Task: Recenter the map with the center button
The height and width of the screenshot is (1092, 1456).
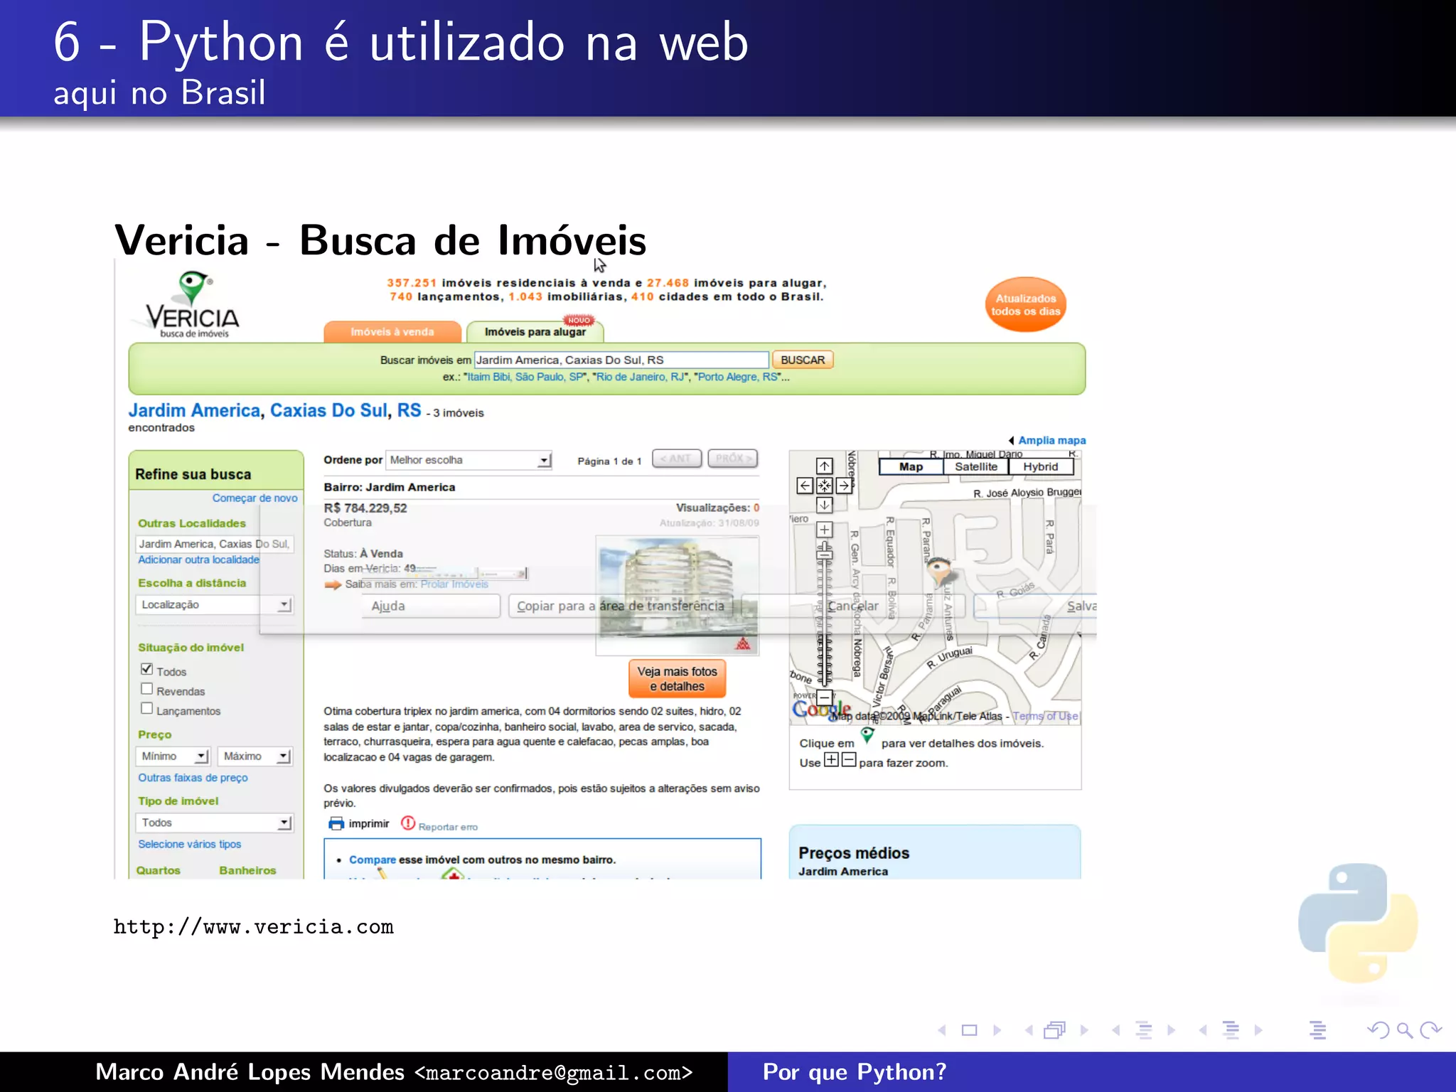Action: click(824, 486)
